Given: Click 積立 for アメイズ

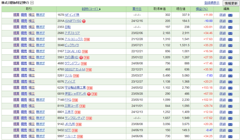Looking at the screenshot, I should pos(32,82).
